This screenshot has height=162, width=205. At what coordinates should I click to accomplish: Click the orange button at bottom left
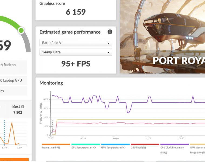coord(14,160)
